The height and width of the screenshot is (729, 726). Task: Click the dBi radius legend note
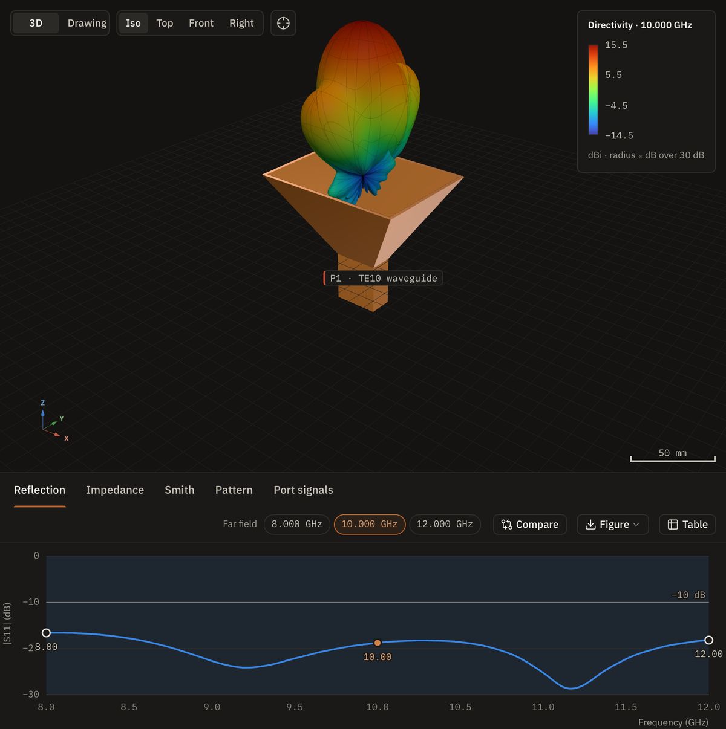pyautogui.click(x=646, y=155)
